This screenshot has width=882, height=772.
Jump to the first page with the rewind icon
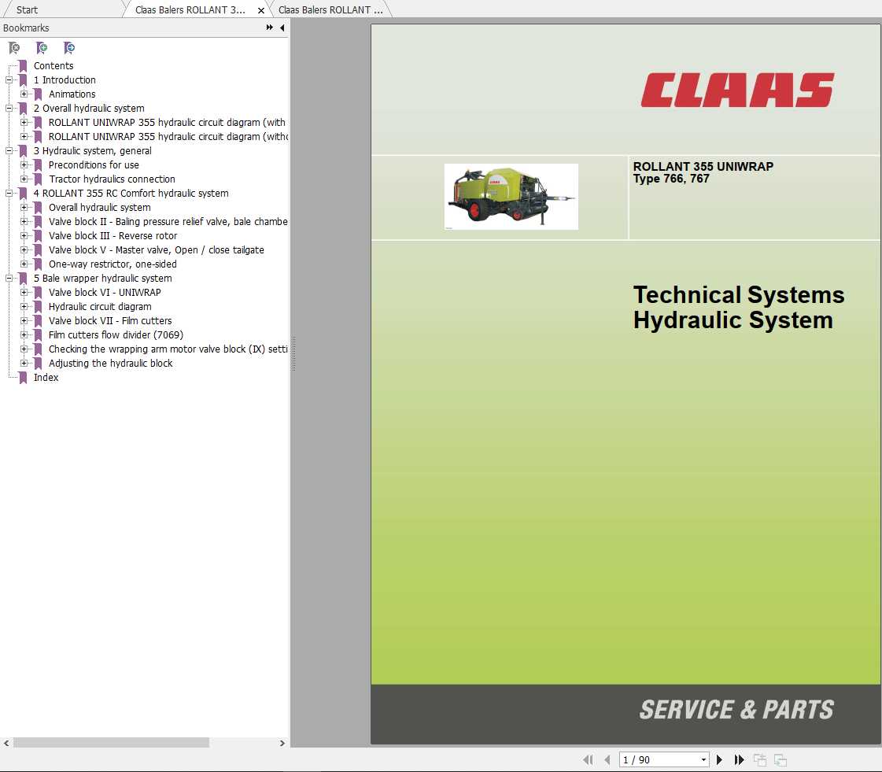coord(588,759)
